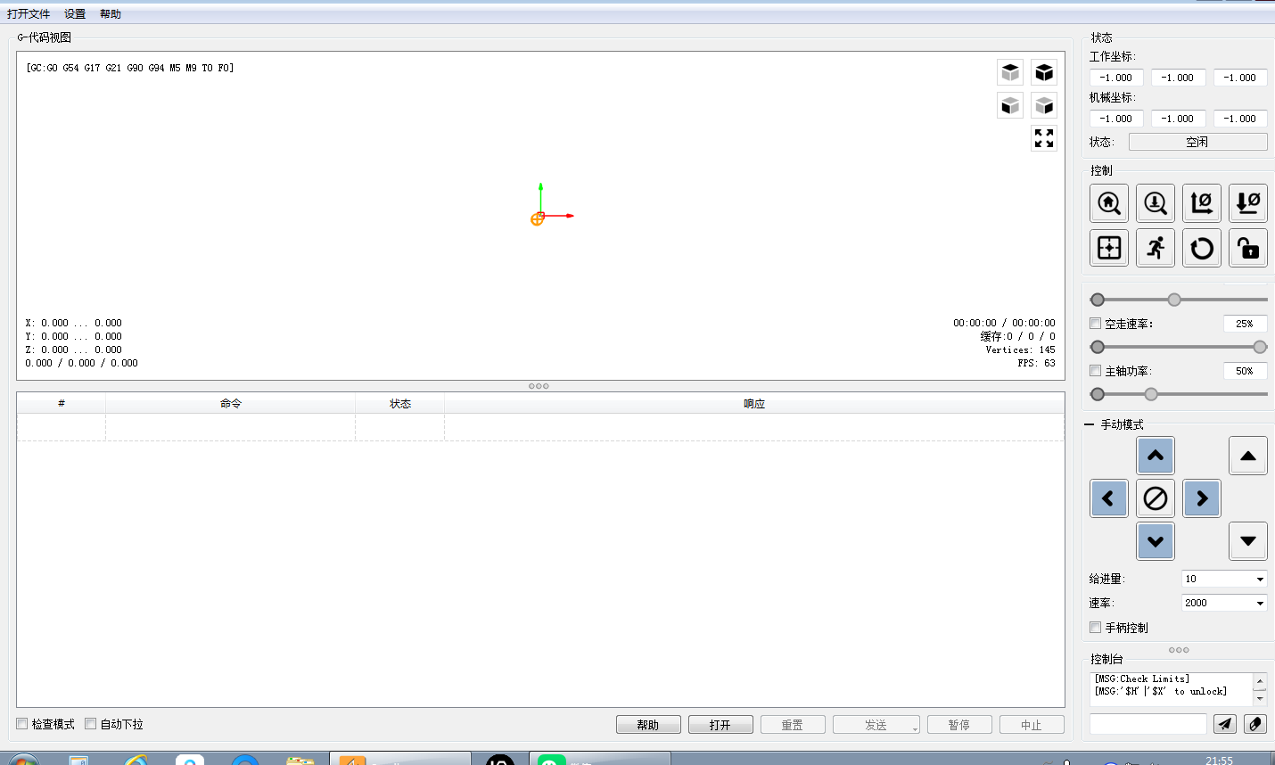Jog left with the blue left arrow
Viewport: 1275px width, 765px height.
1109,498
